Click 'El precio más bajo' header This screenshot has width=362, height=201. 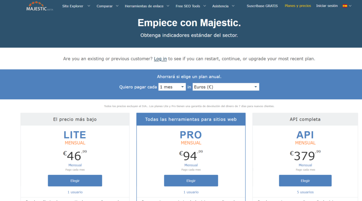pos(75,119)
